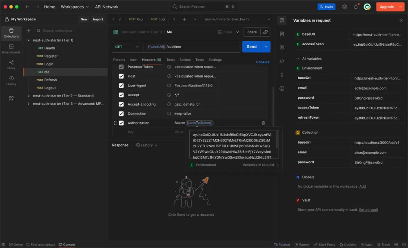
Task: Open the documentation icon in the right sidebar
Action: pyautogui.click(x=282, y=34)
